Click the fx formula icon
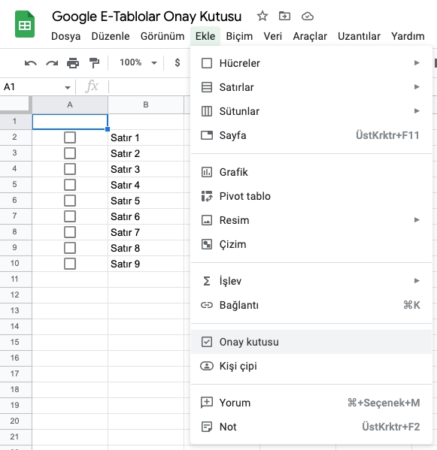The image size is (437, 450). pyautogui.click(x=92, y=86)
